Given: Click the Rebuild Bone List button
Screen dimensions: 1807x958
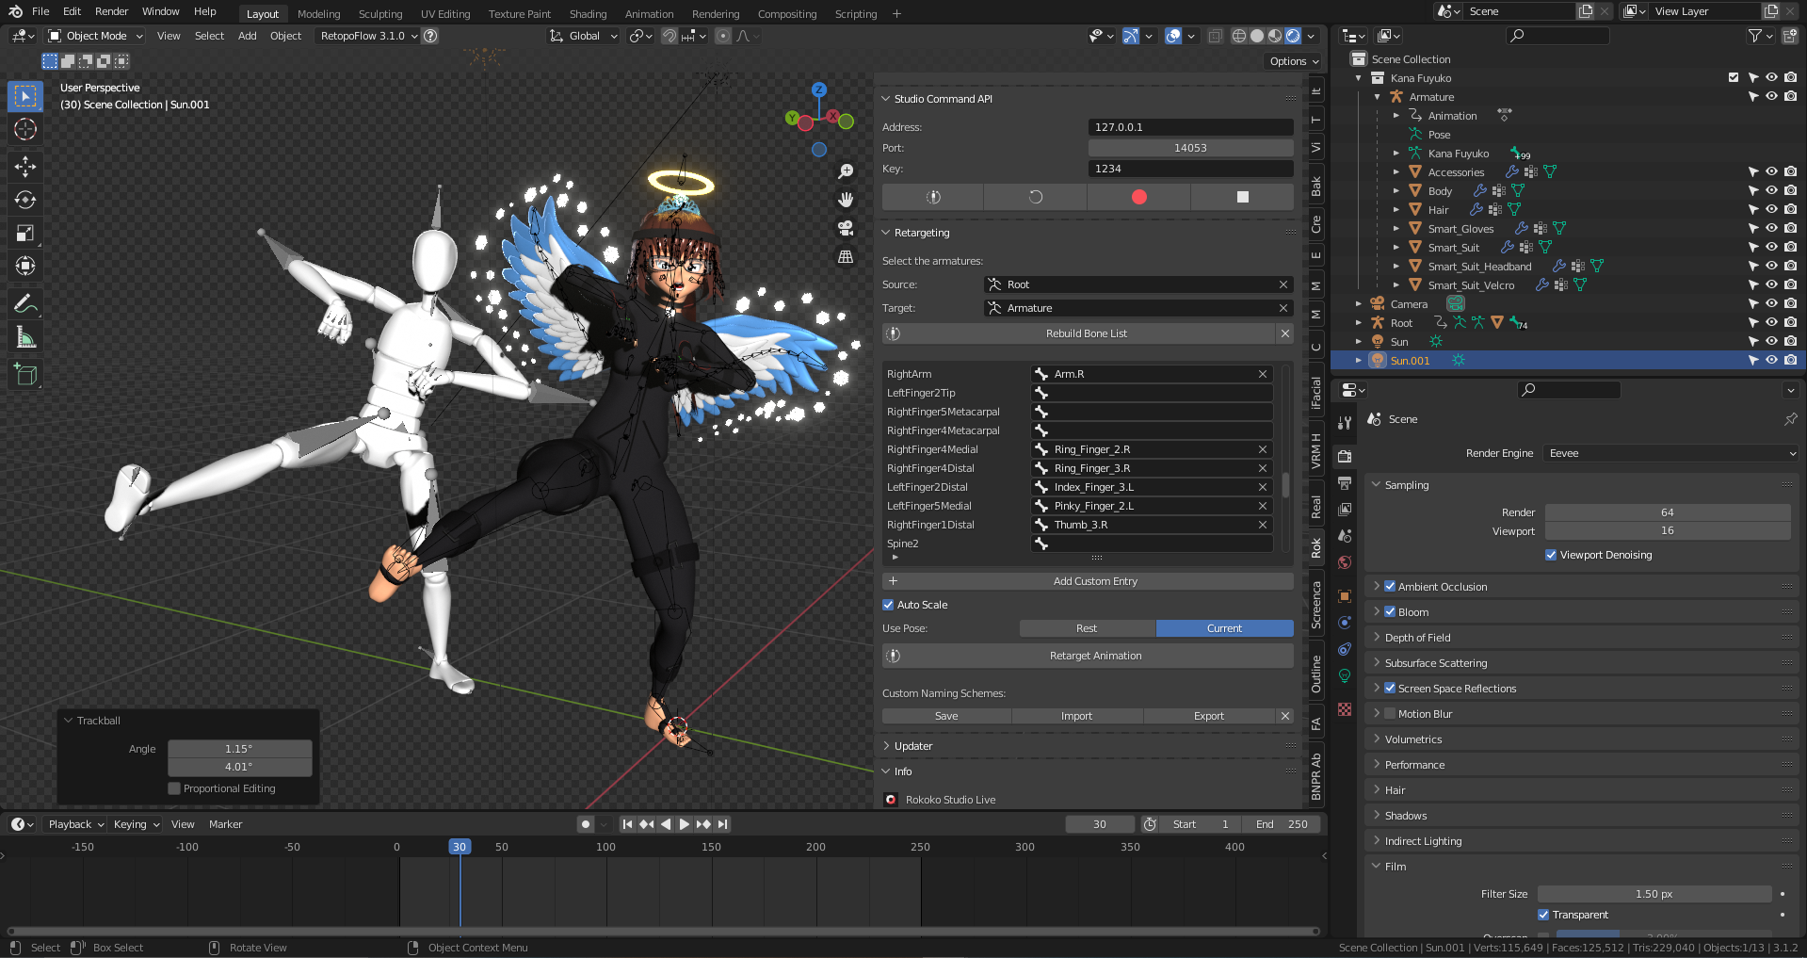Looking at the screenshot, I should tap(1088, 333).
